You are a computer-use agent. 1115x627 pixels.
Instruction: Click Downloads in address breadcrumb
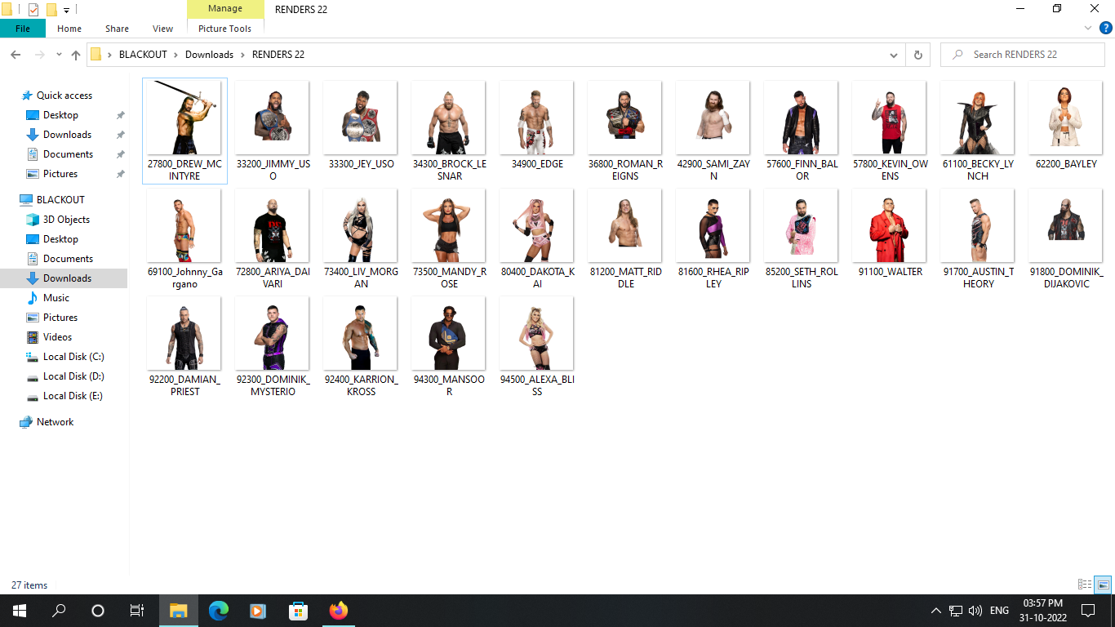pos(209,55)
